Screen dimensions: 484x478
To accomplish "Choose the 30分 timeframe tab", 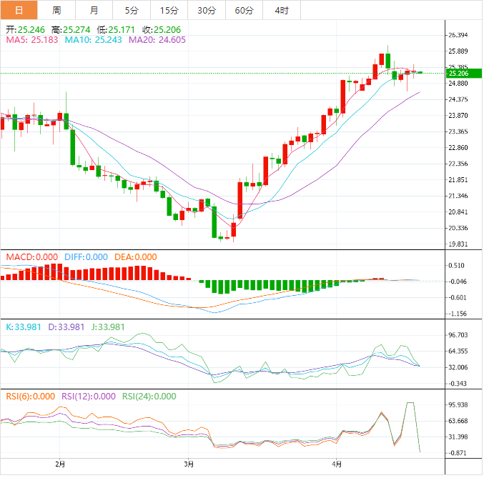I will (x=206, y=10).
